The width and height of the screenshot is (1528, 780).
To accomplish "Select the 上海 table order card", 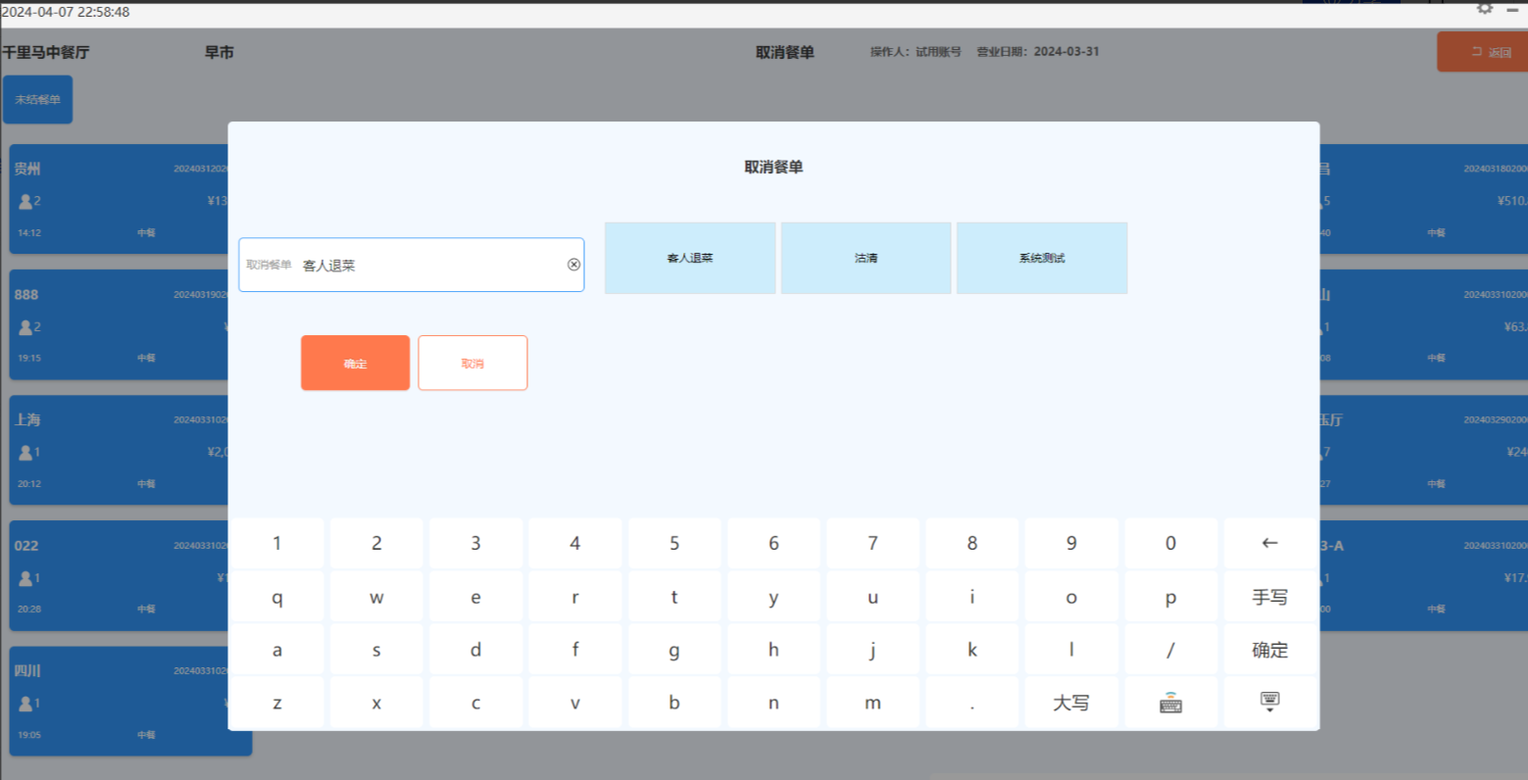I will pyautogui.click(x=118, y=450).
